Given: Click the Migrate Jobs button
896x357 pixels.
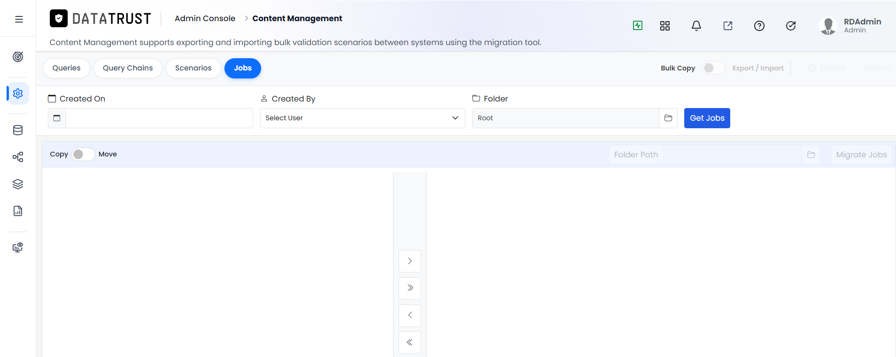Looking at the screenshot, I should click(862, 155).
